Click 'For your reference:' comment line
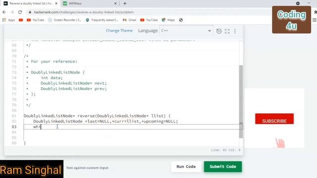 point(54,61)
